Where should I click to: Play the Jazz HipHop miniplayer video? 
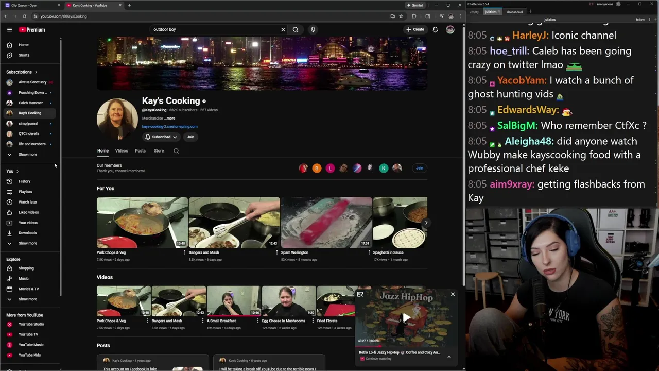click(x=406, y=318)
